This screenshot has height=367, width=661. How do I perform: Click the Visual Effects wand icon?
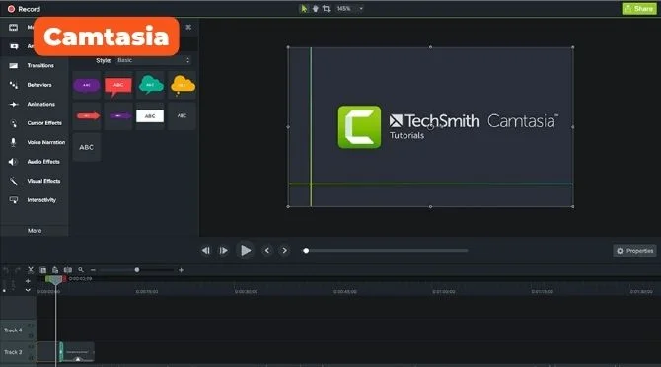pos(14,182)
